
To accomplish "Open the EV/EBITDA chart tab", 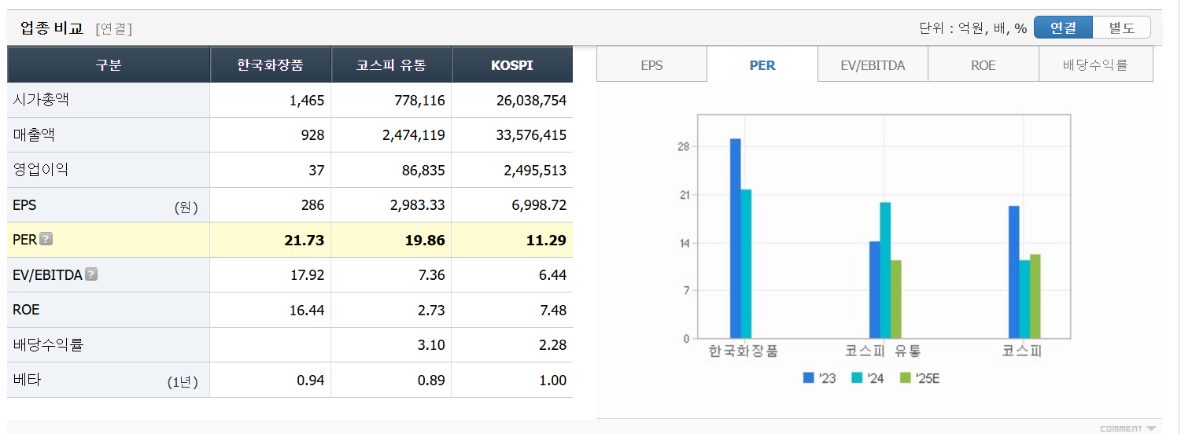I will click(x=873, y=64).
